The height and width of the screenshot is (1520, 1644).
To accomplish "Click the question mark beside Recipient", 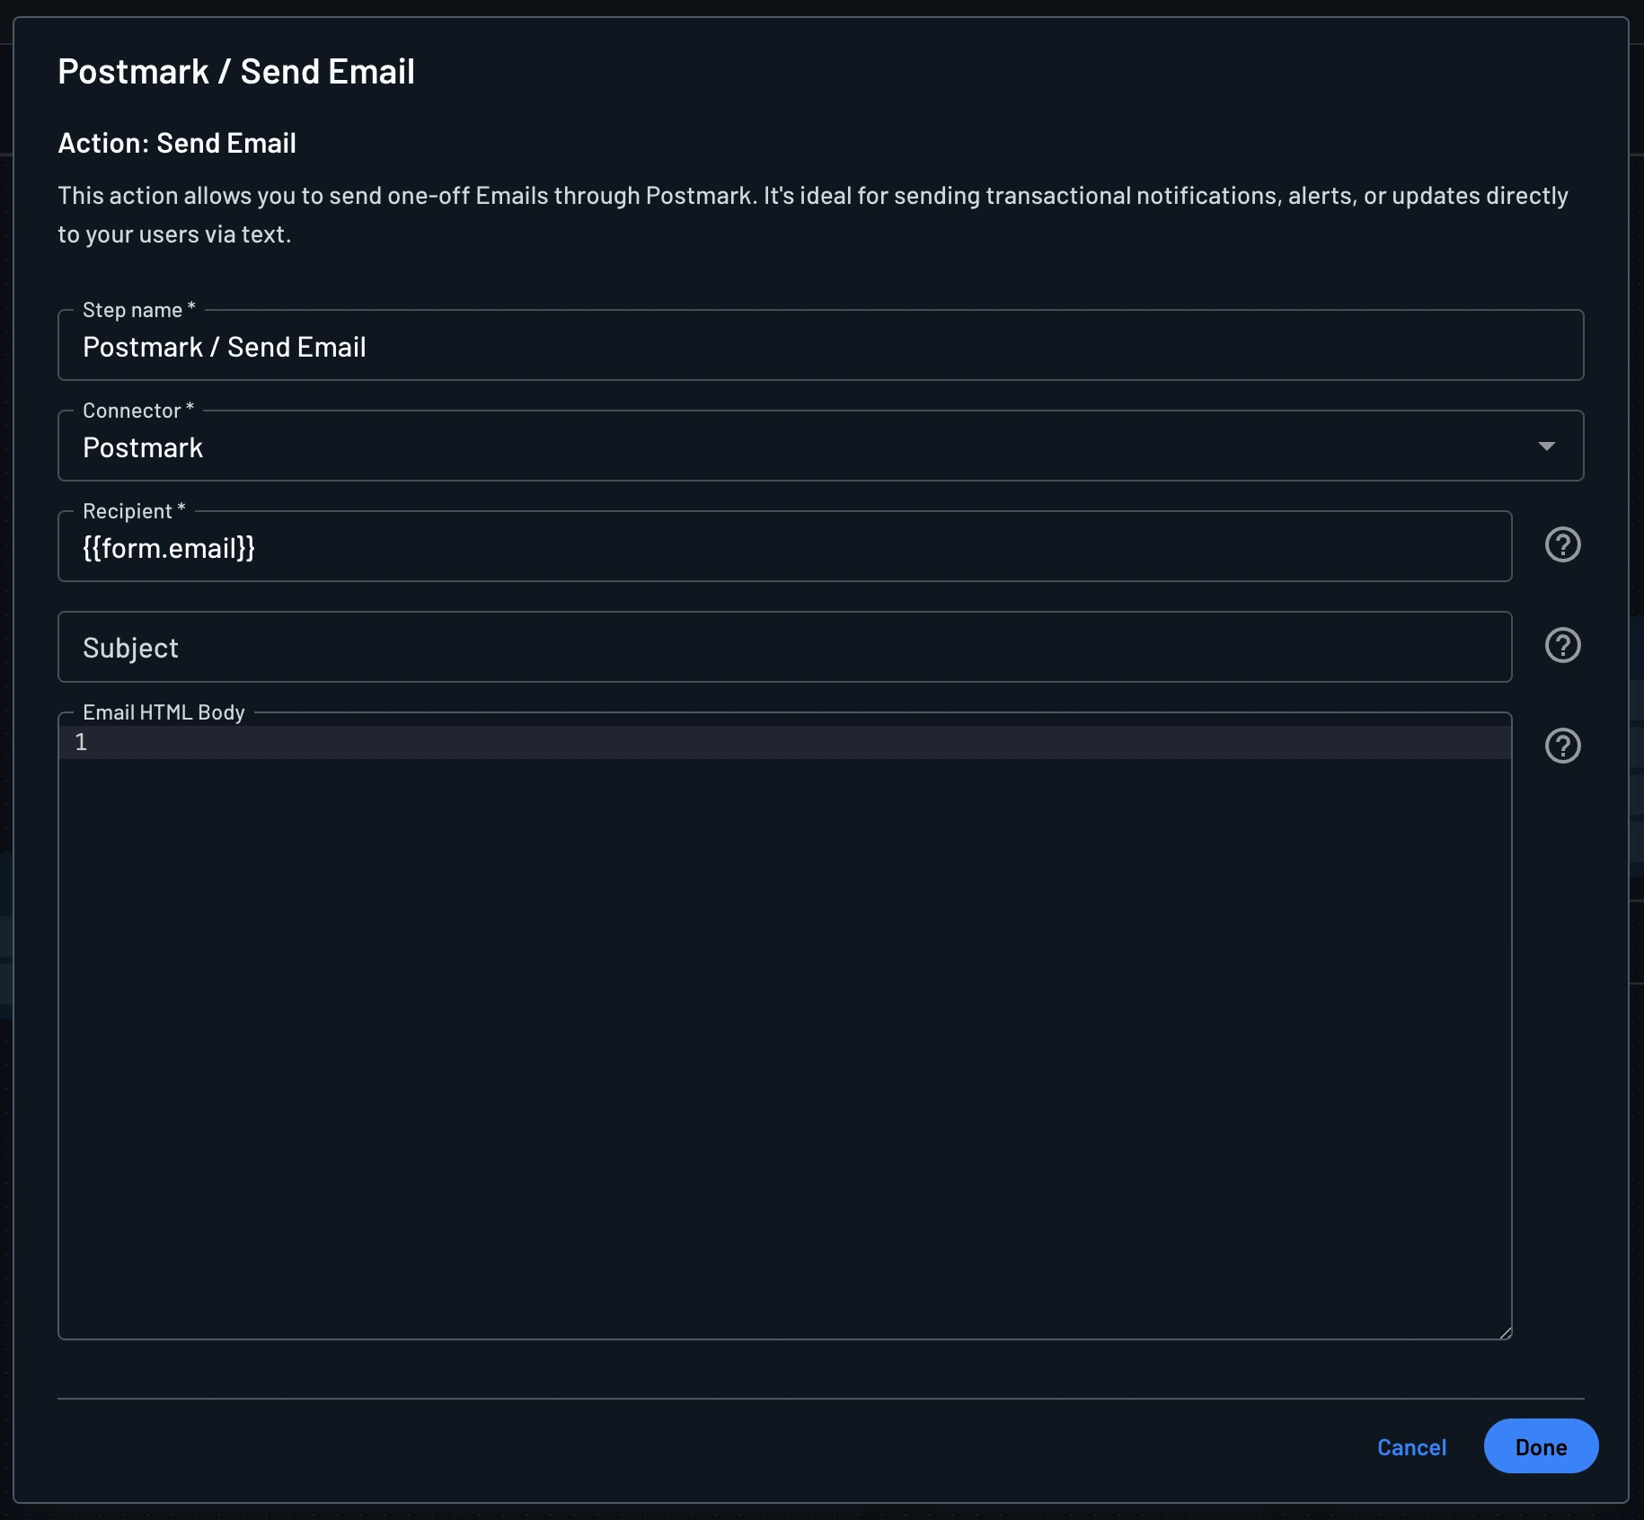I will pyautogui.click(x=1561, y=544).
